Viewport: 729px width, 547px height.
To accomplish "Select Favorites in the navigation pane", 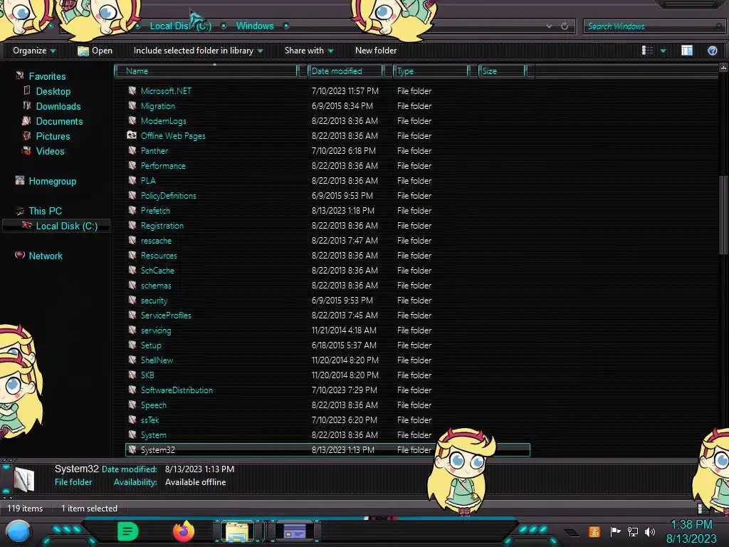I will 47,76.
